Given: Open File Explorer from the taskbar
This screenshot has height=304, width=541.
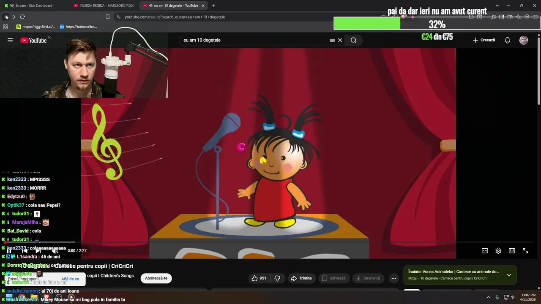Looking at the screenshot, I should tap(34, 298).
